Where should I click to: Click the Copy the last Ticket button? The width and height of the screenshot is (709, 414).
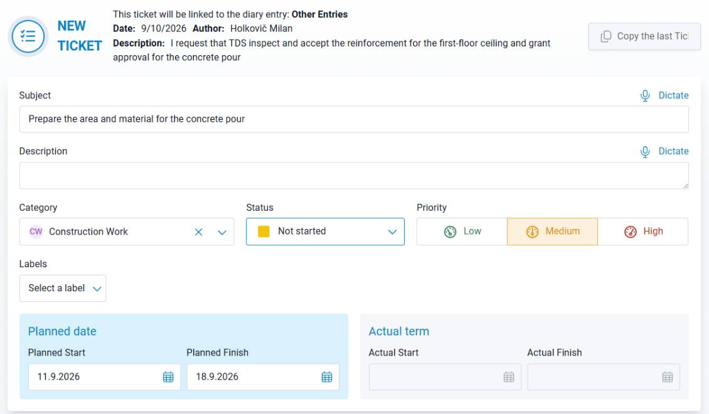(x=644, y=36)
